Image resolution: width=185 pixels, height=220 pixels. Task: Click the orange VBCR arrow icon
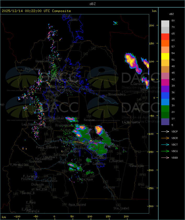coord(165,138)
